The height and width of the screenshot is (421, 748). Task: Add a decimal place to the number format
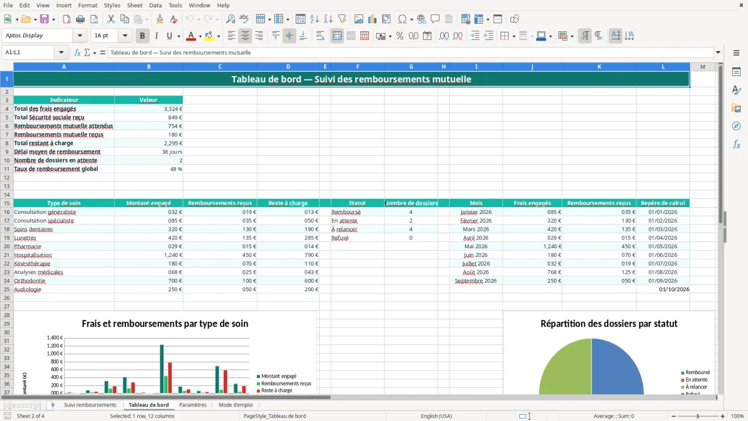pyautogui.click(x=445, y=36)
